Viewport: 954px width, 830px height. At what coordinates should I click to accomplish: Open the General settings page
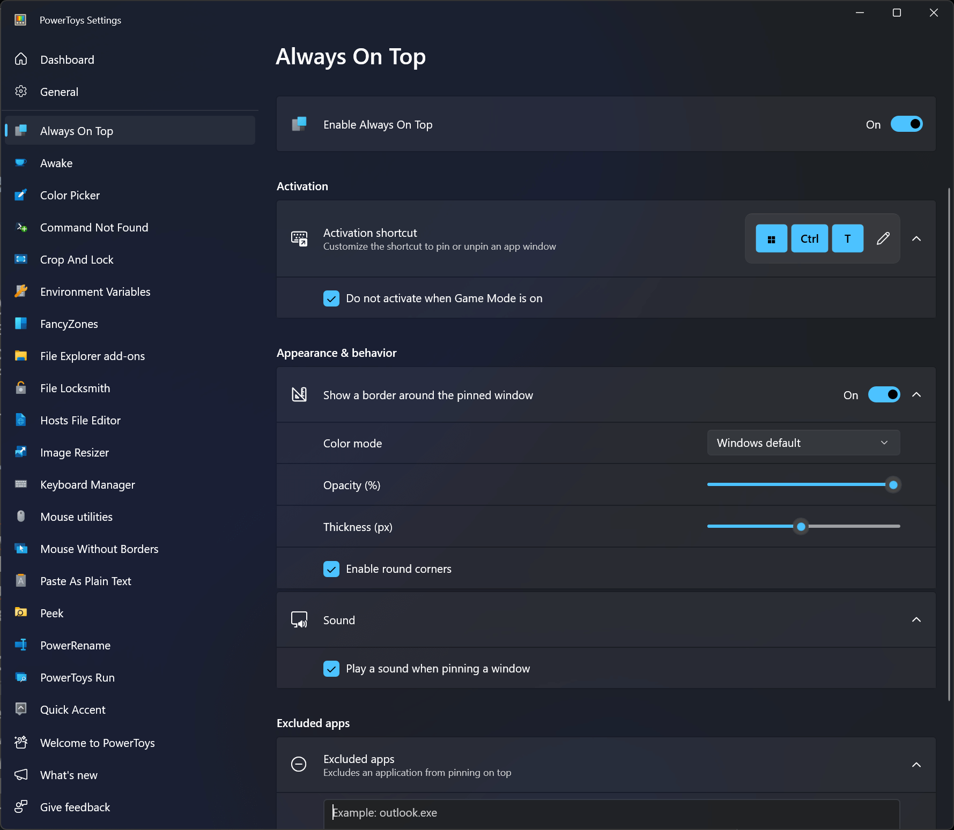pyautogui.click(x=59, y=92)
